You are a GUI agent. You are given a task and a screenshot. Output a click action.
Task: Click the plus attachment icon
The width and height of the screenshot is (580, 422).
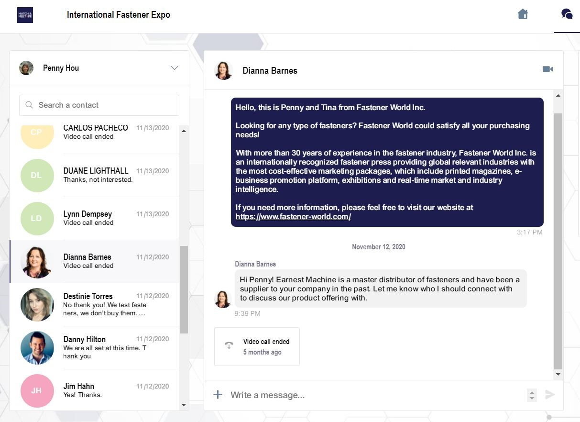pyautogui.click(x=218, y=395)
